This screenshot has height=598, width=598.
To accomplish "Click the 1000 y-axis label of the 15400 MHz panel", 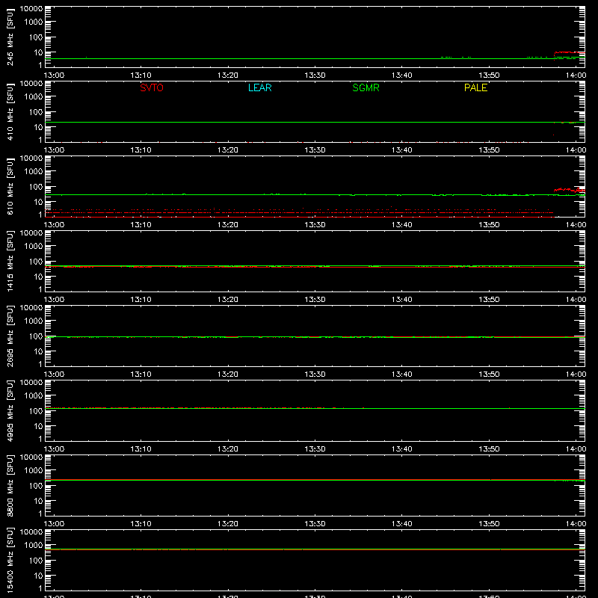I will point(34,545).
